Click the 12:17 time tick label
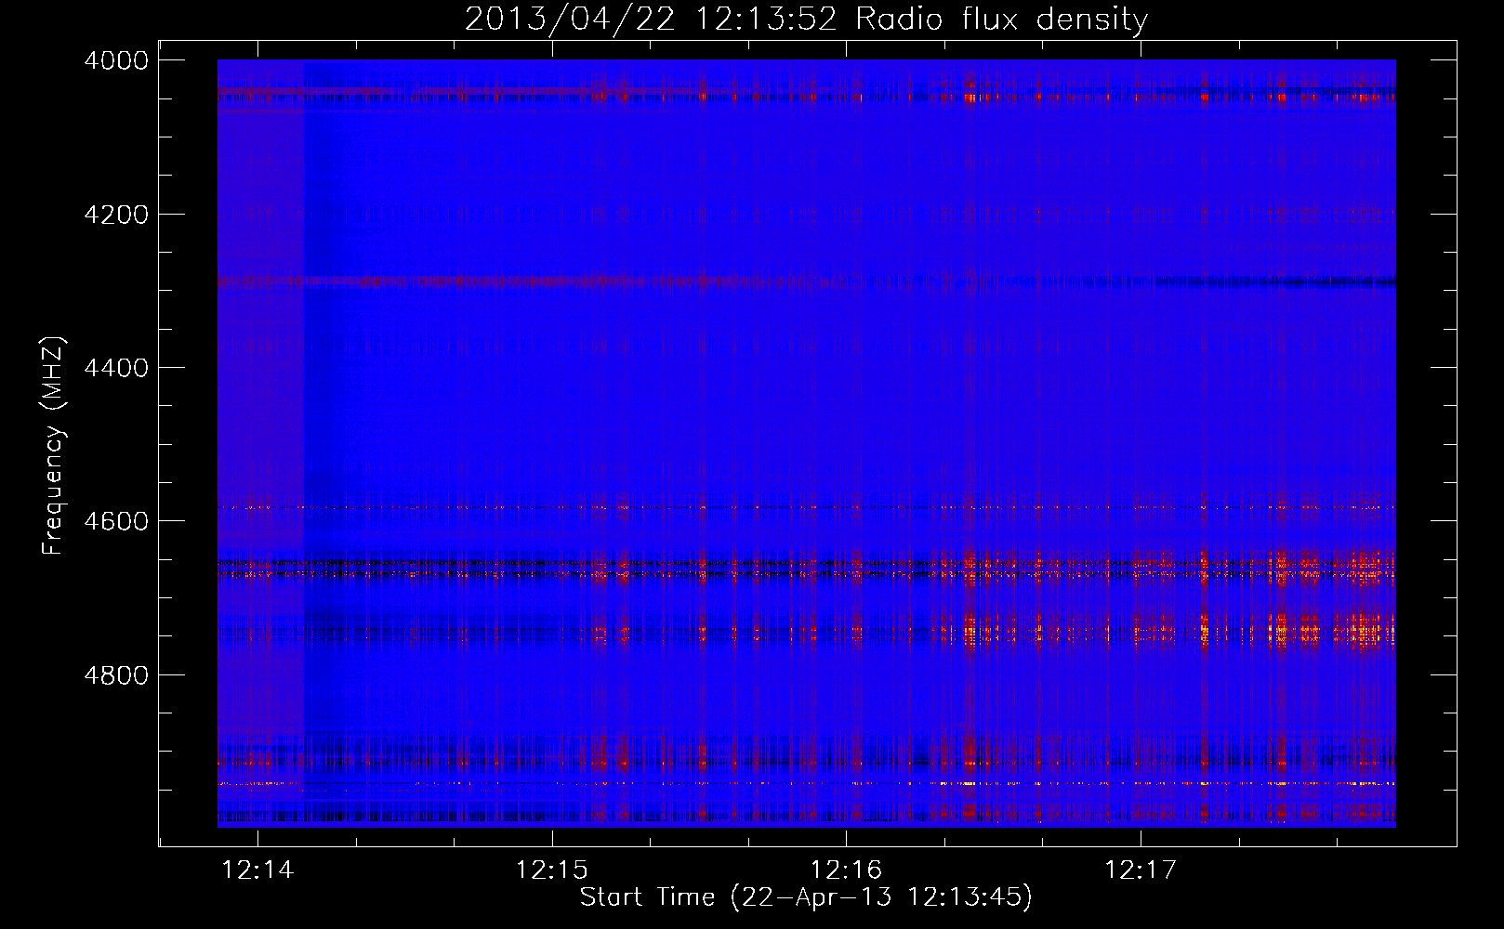The image size is (1504, 929). click(1141, 870)
